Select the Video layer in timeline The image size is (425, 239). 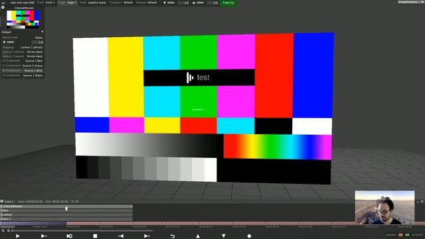66,210
